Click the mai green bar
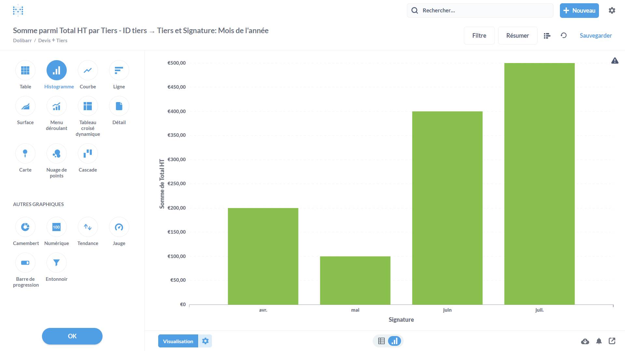The image size is (625, 351). [355, 280]
